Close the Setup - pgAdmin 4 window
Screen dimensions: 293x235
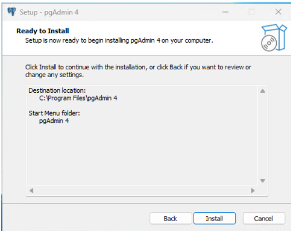tap(279, 12)
